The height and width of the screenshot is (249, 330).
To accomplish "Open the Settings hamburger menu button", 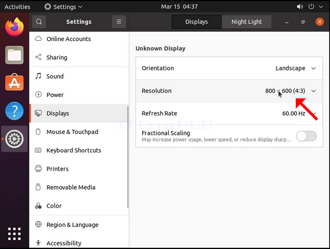I will coord(119,22).
